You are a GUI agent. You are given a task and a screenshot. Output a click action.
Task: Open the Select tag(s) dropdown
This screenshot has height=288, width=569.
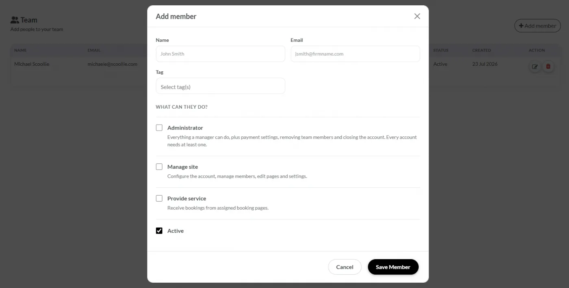point(220,86)
